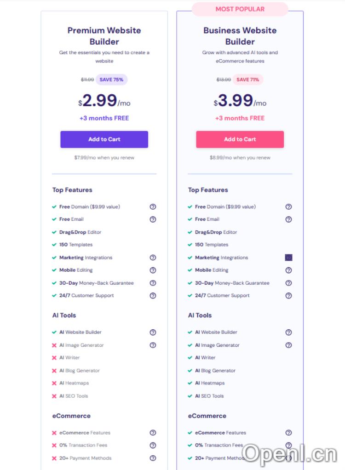345x470 pixels.
Task: Open help for Premium Marketing Integrations
Action: point(153,258)
